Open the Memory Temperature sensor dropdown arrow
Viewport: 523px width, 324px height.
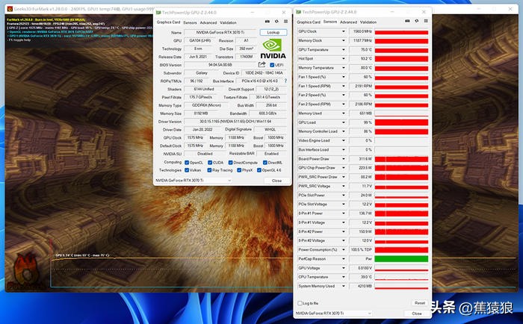click(343, 68)
